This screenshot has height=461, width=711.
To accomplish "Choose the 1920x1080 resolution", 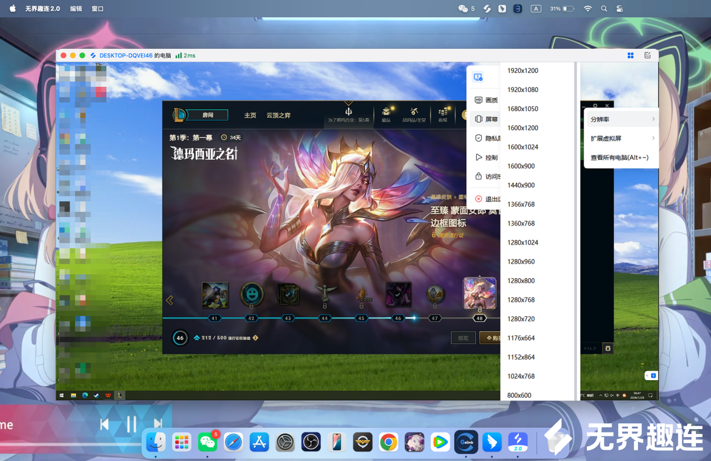I will point(522,90).
